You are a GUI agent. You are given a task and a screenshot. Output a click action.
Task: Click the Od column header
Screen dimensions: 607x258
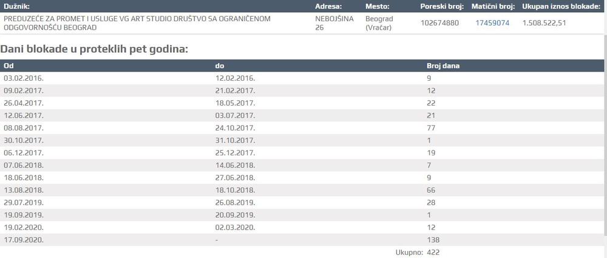coord(8,66)
